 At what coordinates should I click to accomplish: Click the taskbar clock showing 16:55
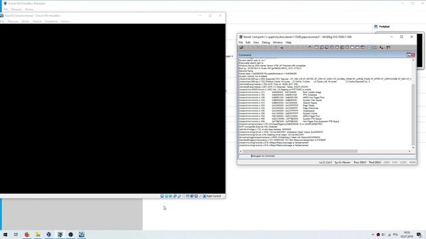pos(407,234)
